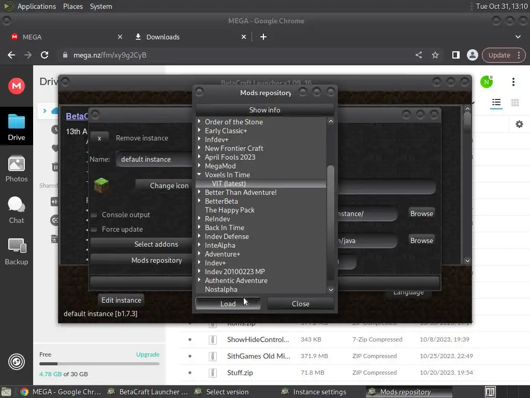Click the mods list scrollbar thumb

point(331,222)
